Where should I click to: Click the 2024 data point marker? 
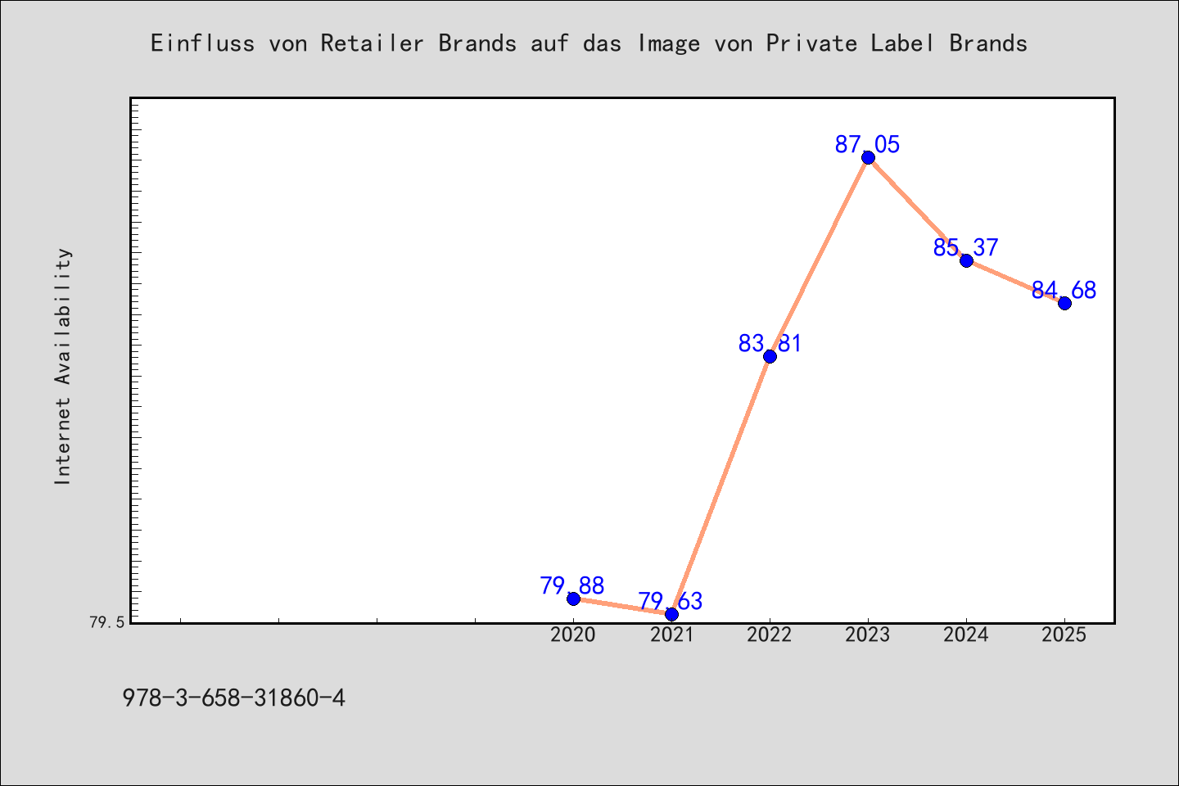pyautogui.click(x=966, y=260)
